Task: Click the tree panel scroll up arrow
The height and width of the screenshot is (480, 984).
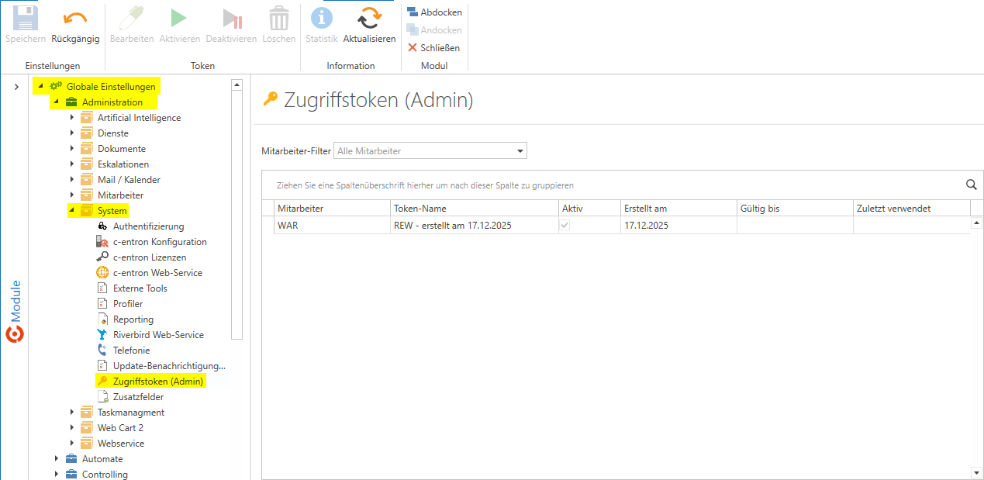Action: [x=237, y=84]
